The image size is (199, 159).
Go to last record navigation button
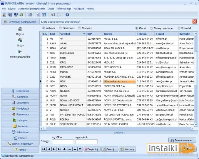(x=59, y=149)
